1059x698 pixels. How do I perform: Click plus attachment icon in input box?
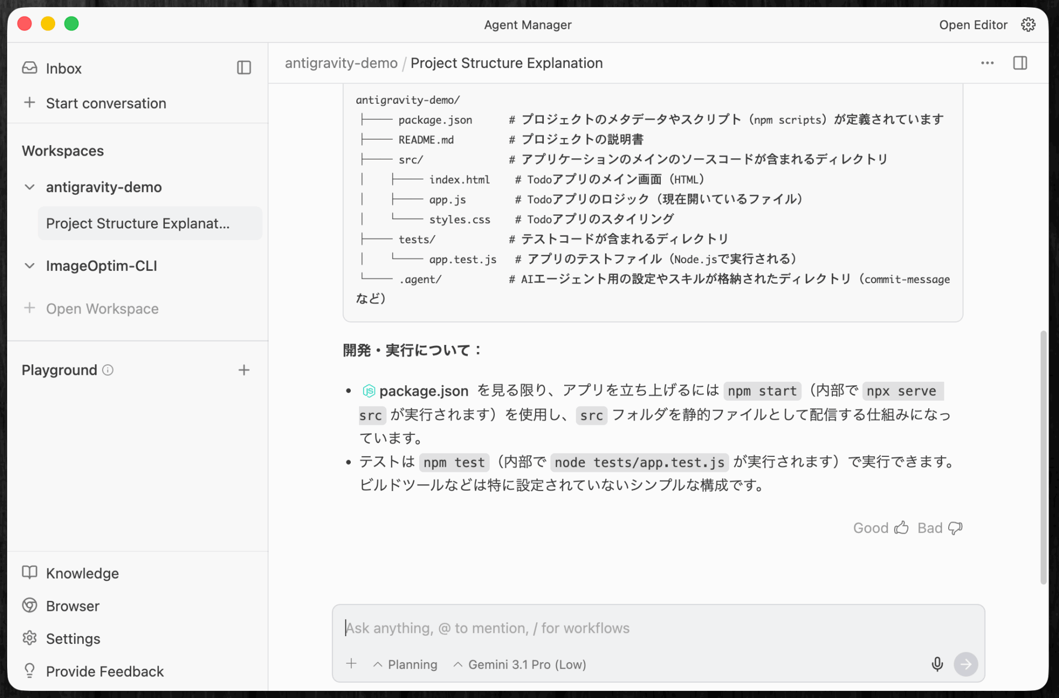[351, 664]
